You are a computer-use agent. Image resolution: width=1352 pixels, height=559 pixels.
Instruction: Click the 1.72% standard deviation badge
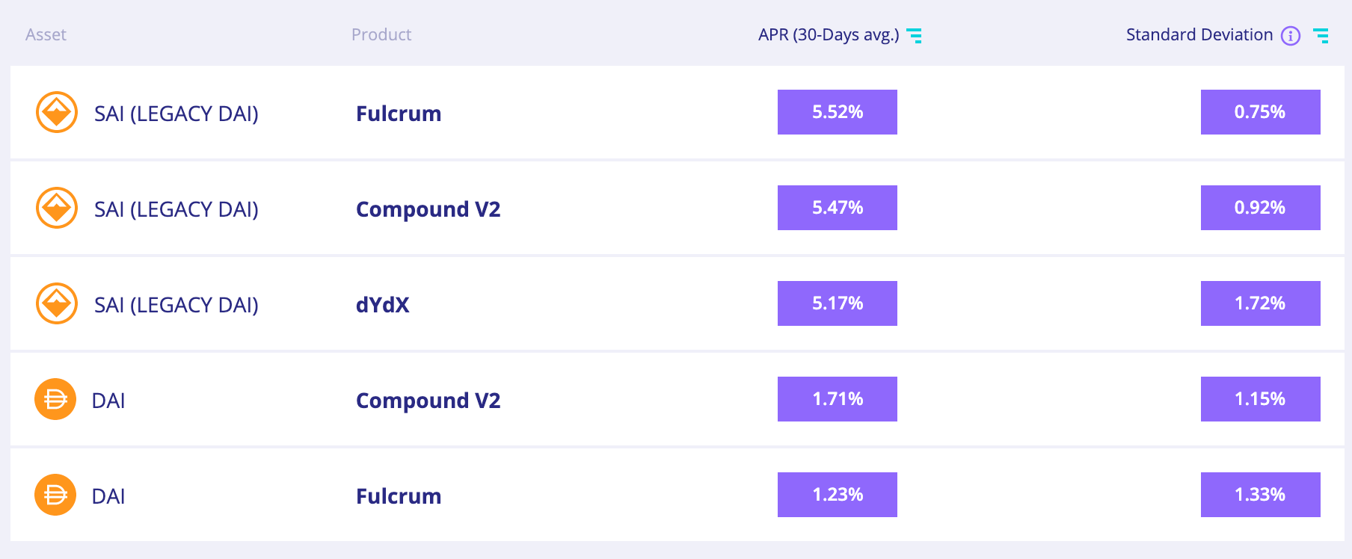click(x=1260, y=303)
